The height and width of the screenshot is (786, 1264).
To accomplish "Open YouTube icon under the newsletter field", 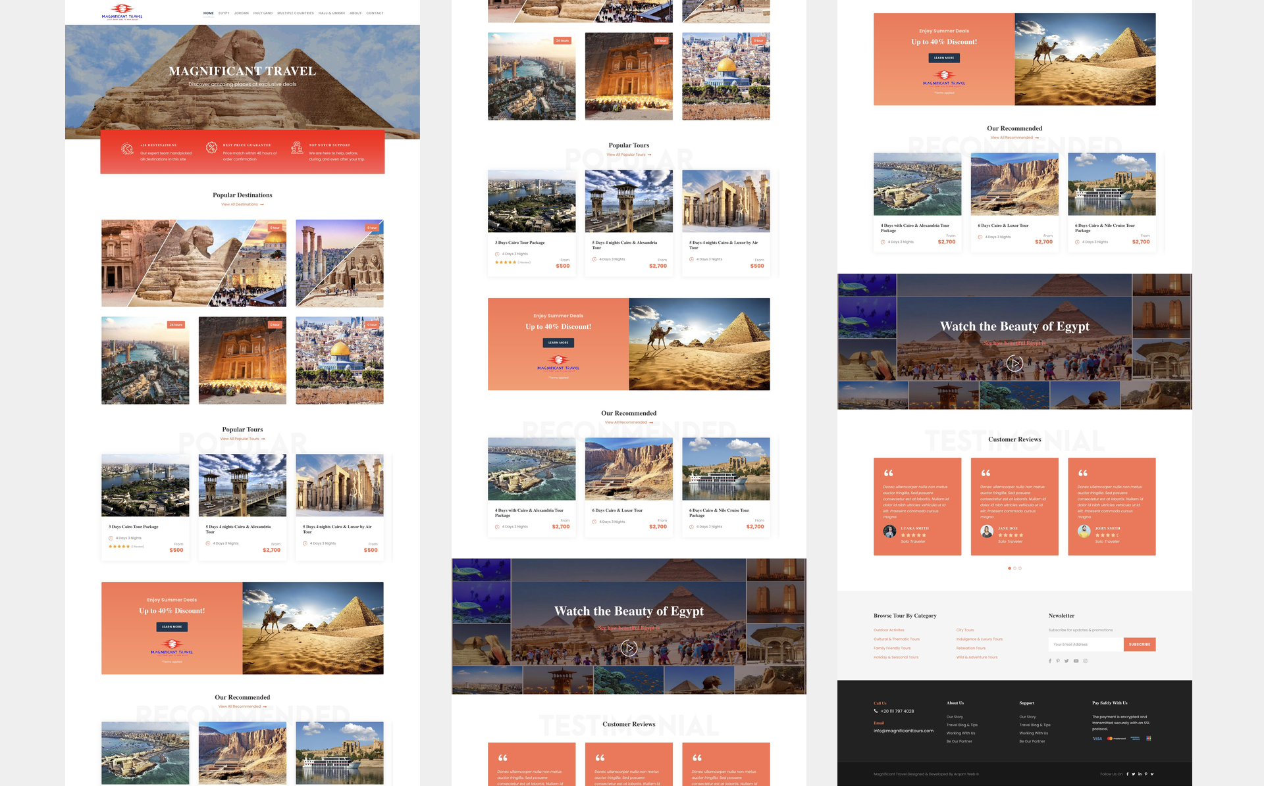I will click(1076, 661).
